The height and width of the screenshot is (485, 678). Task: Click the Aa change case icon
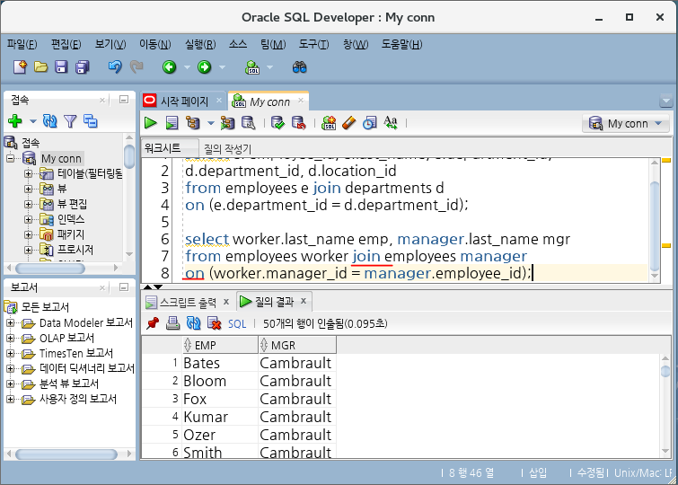(x=391, y=123)
